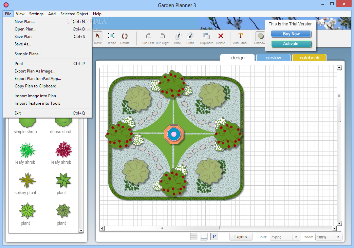Pick the spikey plant icon
Image resolution: width=354 pixels, height=248 pixels.
coord(27,180)
